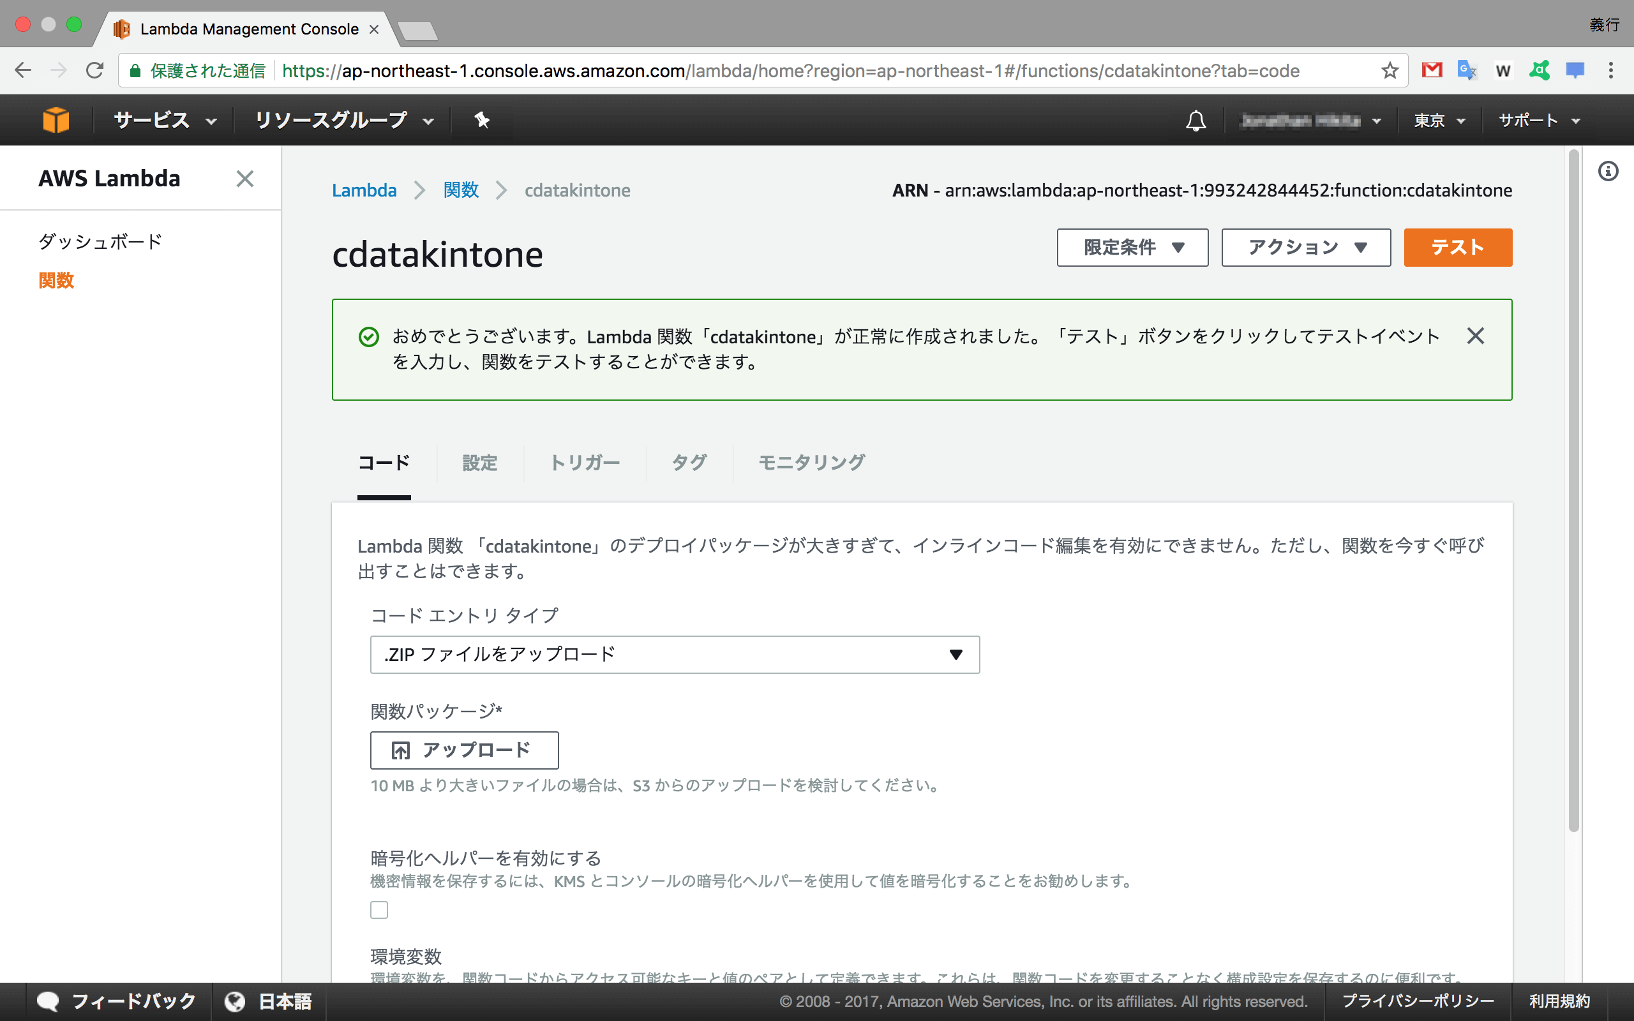The height and width of the screenshot is (1021, 1634).
Task: Open the Avast extension icon
Action: pos(1540,70)
